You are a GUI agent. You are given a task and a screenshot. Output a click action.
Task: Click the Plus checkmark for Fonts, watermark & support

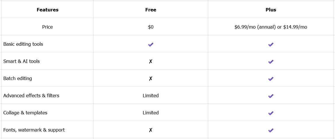pyautogui.click(x=271, y=130)
